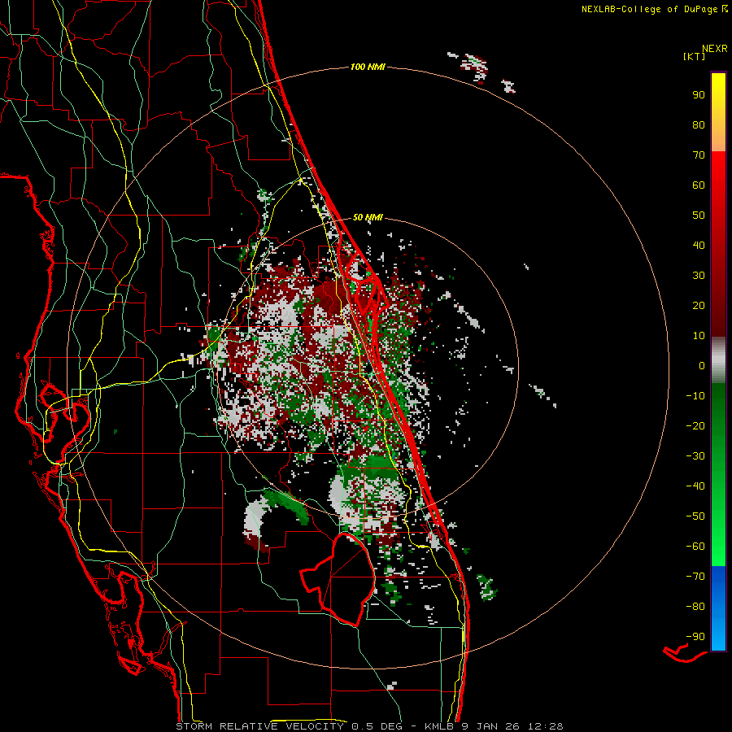Click the -70 value on velocity scale
This screenshot has height=732, width=732.
695,577
